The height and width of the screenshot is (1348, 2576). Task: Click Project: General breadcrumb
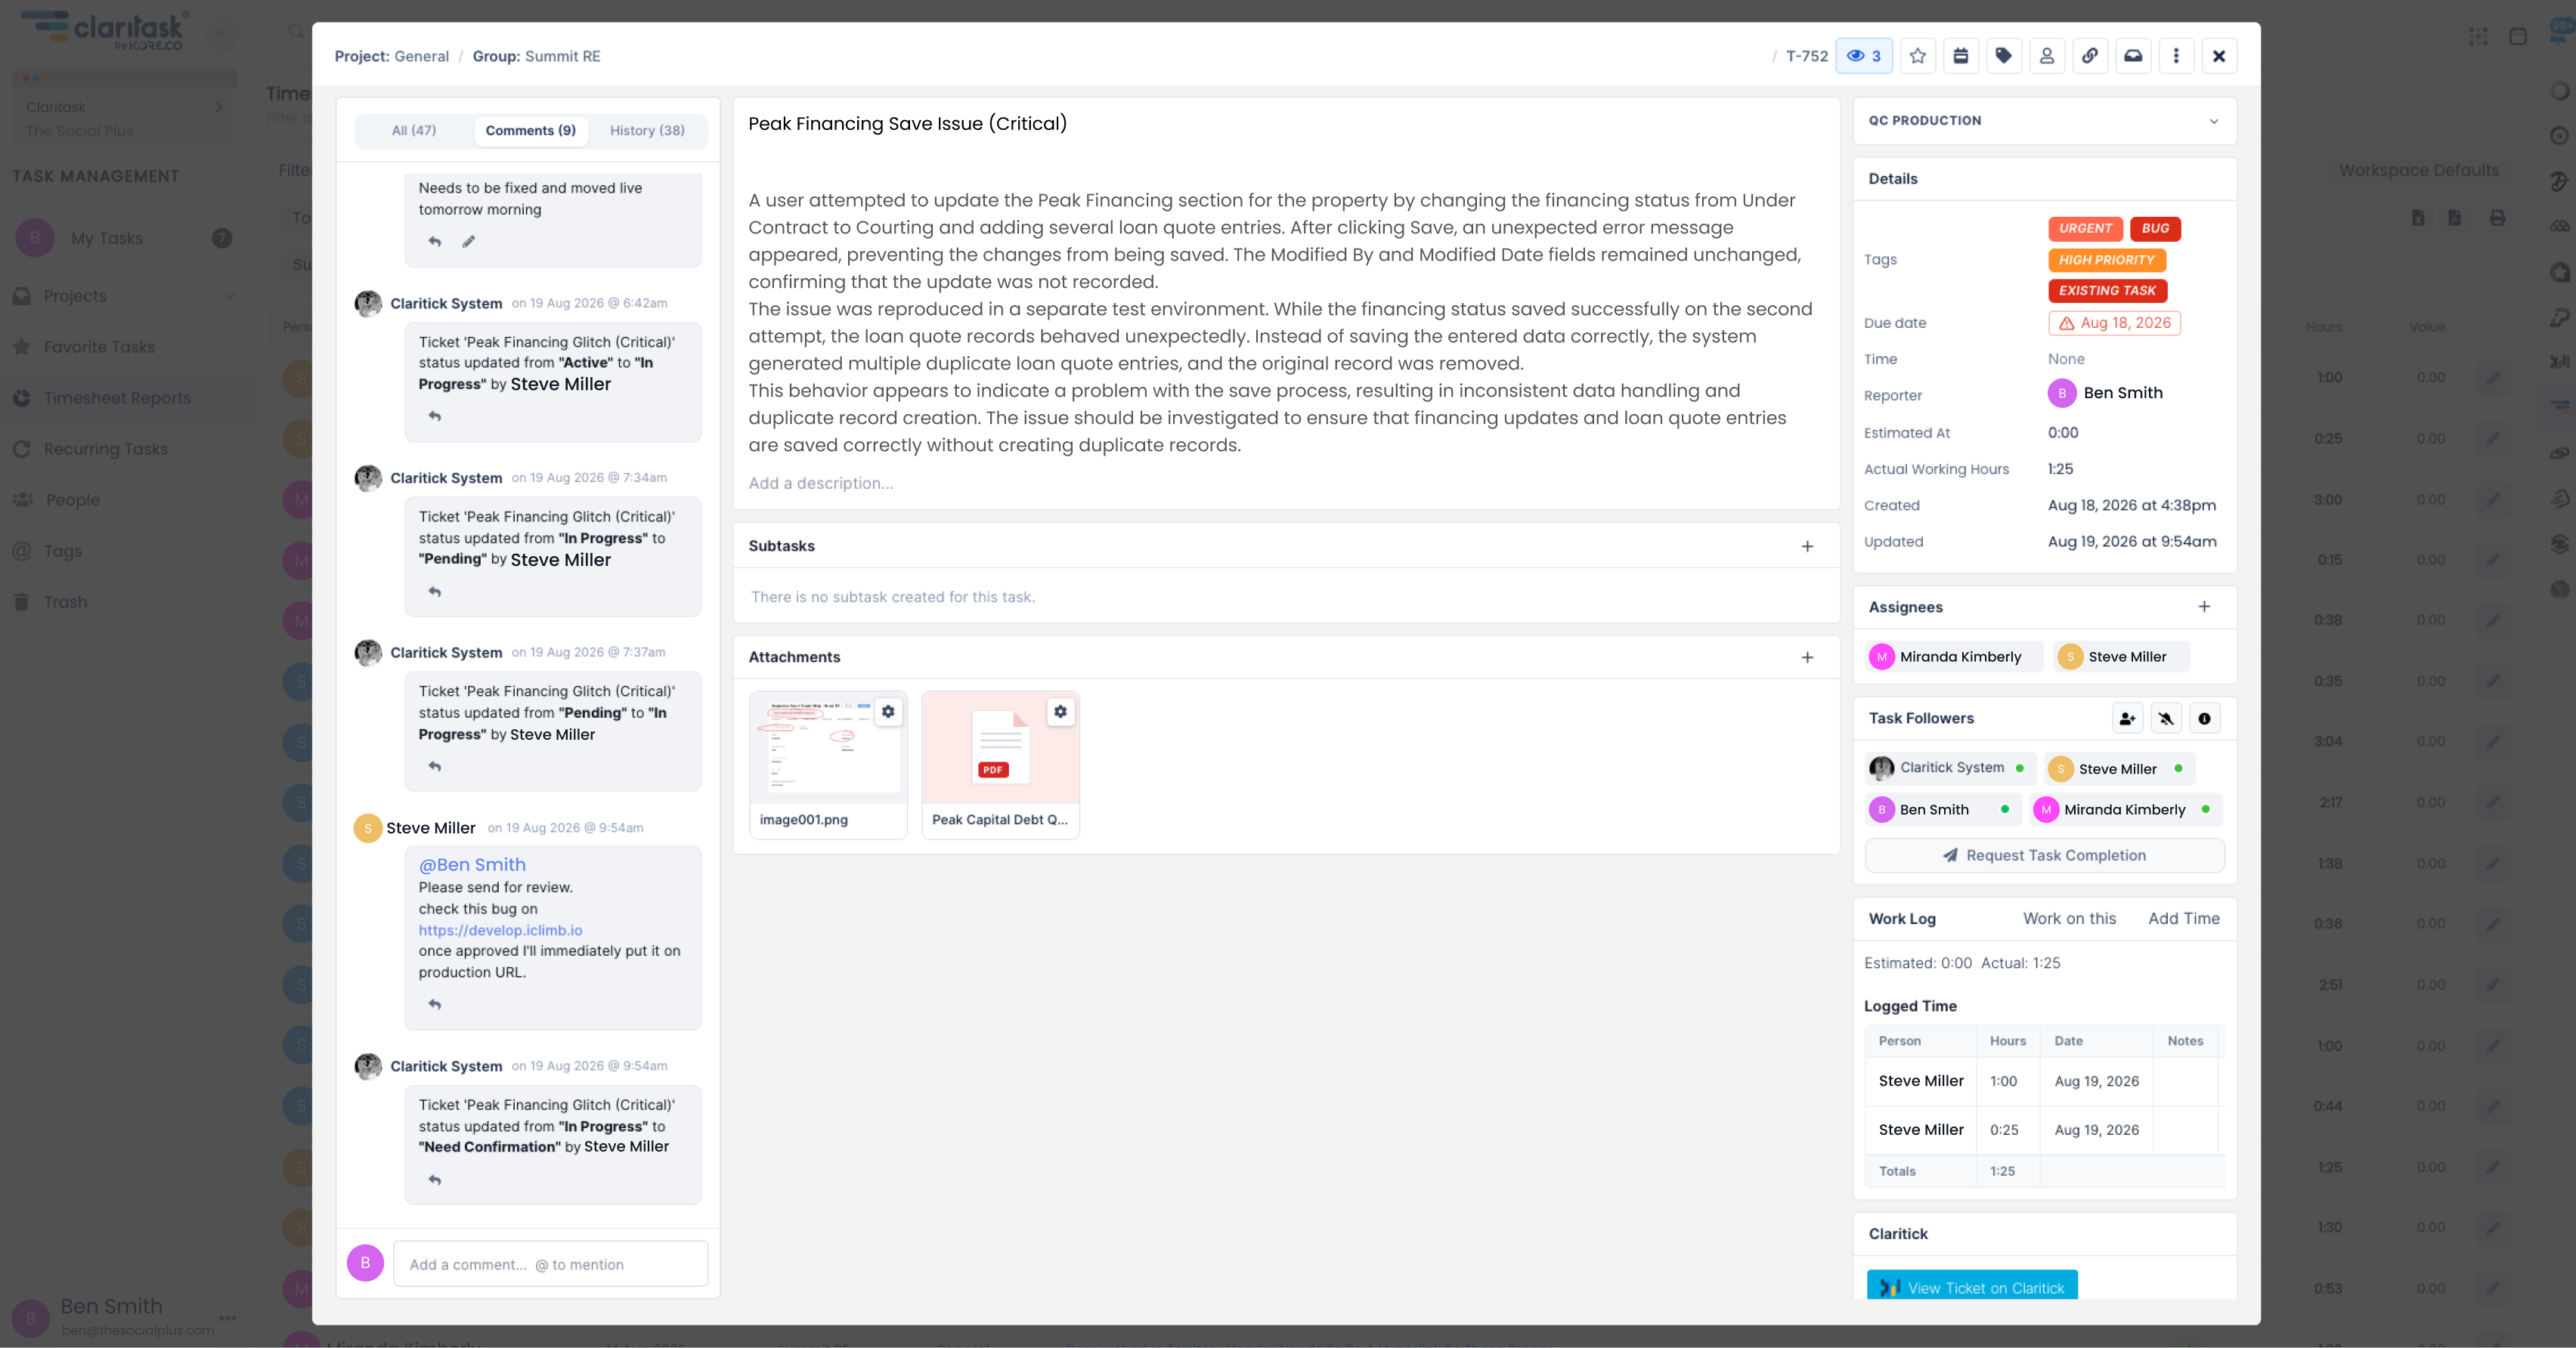391,57
